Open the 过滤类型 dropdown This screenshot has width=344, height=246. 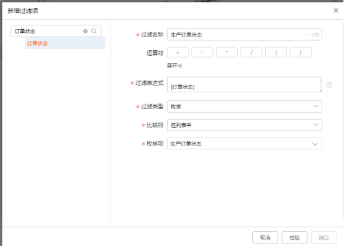[245, 107]
